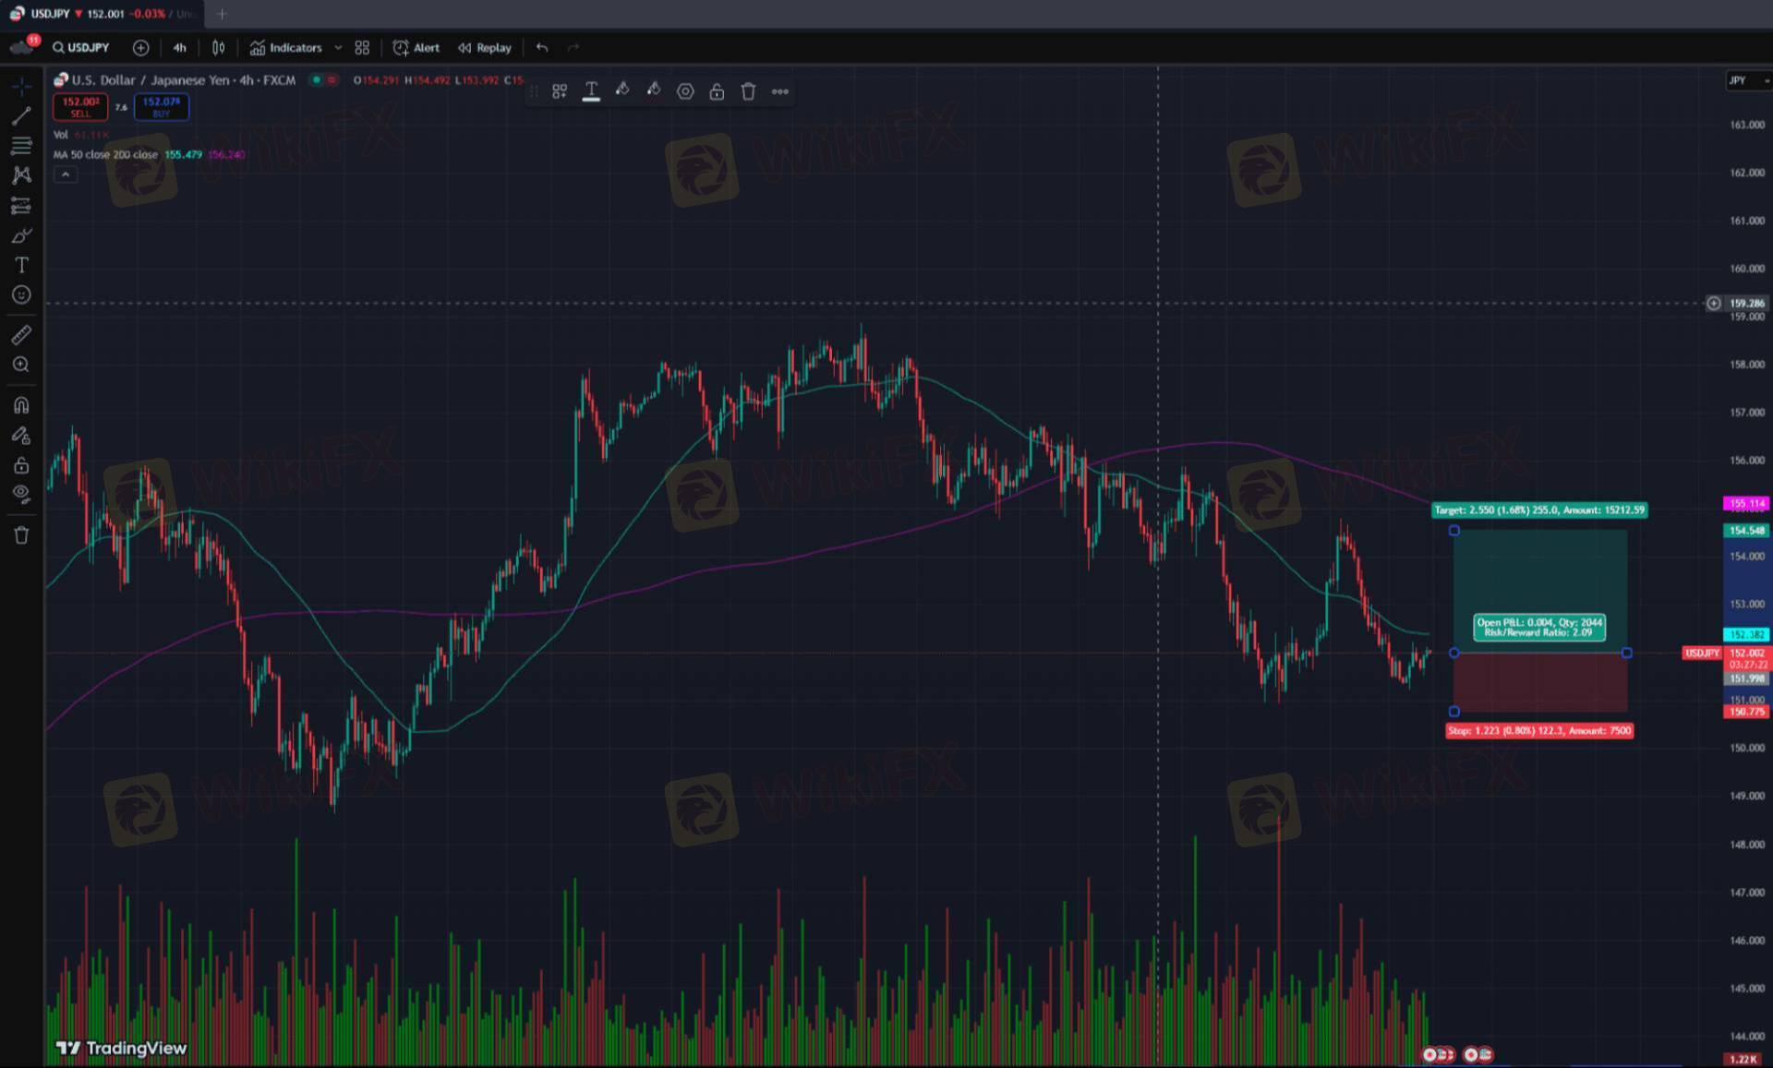Open a new tab with plus button

click(x=221, y=14)
